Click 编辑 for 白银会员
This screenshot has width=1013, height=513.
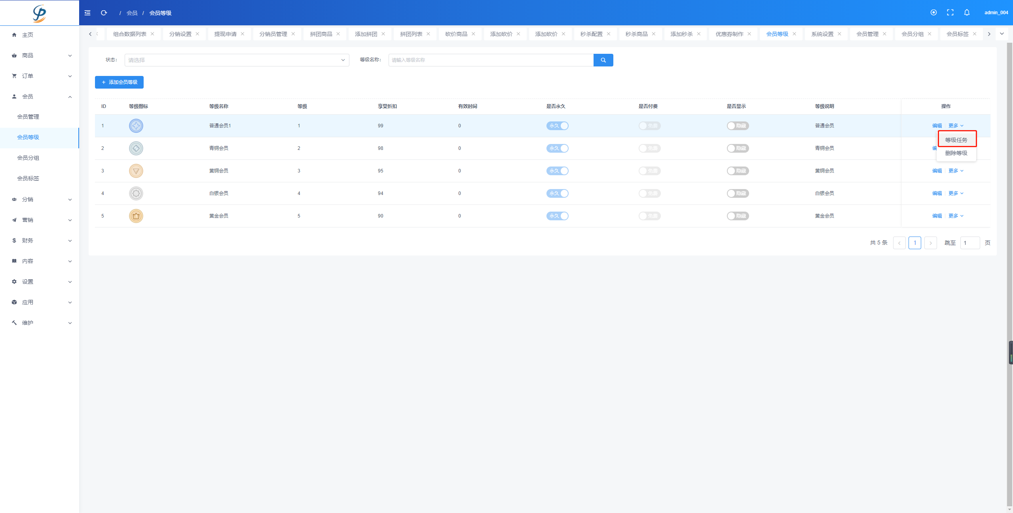(x=937, y=193)
